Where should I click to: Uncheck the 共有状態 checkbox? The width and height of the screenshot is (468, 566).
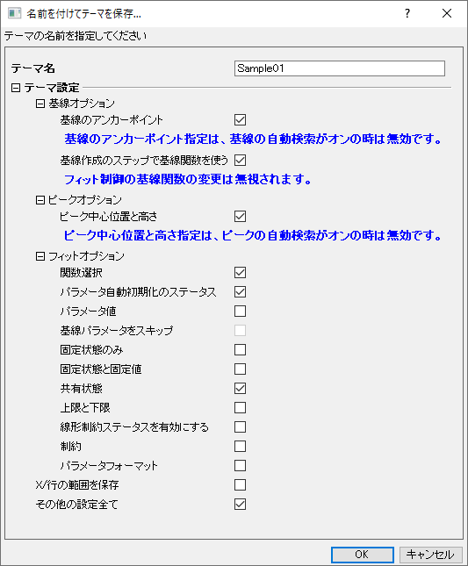240,389
